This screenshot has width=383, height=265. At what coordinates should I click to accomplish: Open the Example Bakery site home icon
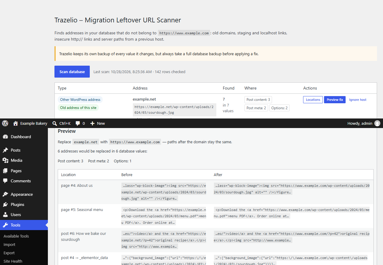[16, 123]
